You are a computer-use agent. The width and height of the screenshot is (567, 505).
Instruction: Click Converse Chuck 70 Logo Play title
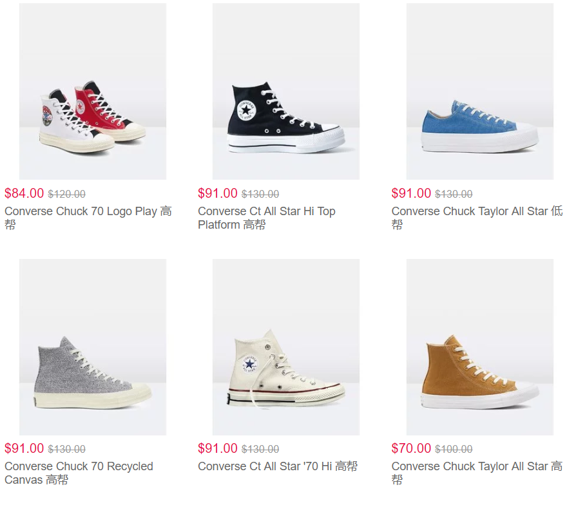(88, 218)
